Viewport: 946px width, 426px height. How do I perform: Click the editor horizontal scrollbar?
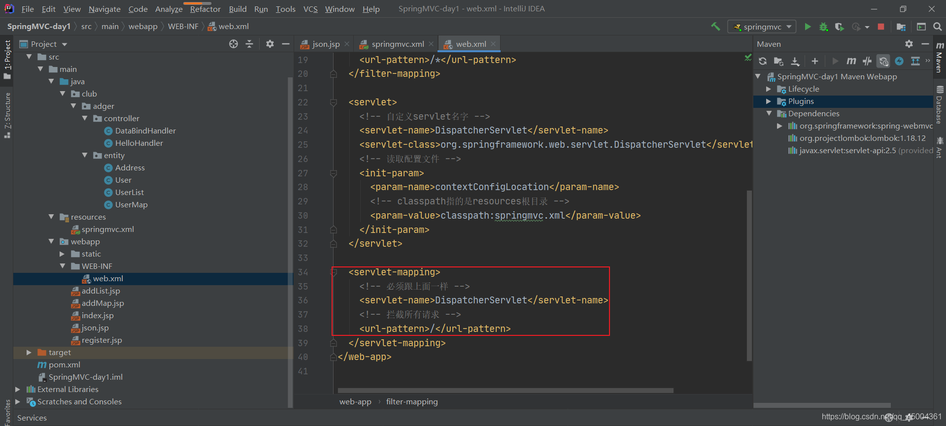click(x=506, y=391)
